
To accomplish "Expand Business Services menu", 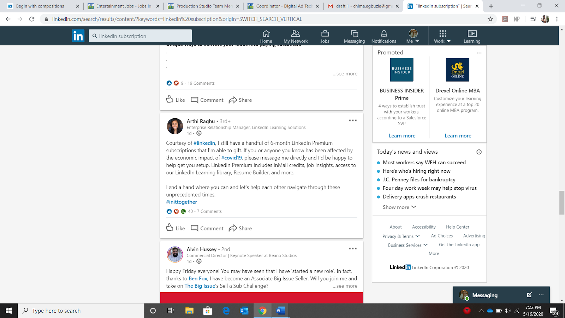I will [x=408, y=245].
